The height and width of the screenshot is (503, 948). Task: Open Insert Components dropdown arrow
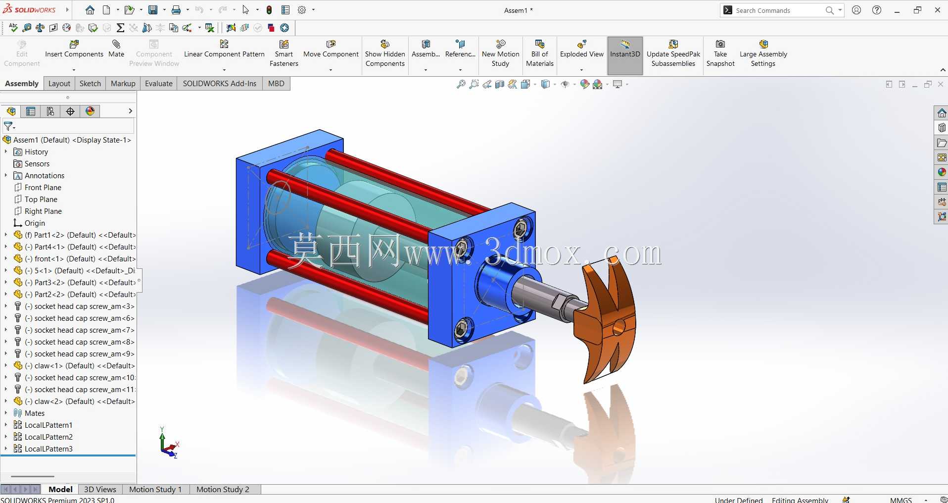coord(74,70)
